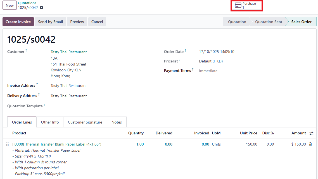Open the Purchase smart button

click(246, 6)
